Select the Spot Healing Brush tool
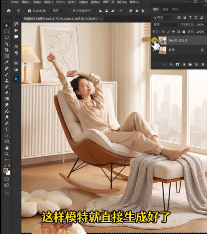The image size is (207, 234). coord(6,68)
